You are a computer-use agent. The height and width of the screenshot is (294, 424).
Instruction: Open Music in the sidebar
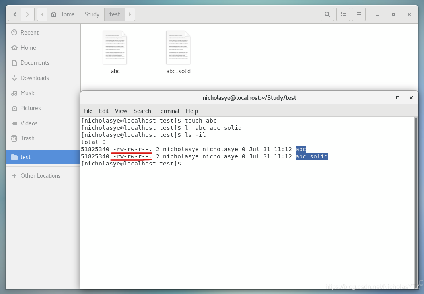[43, 93]
